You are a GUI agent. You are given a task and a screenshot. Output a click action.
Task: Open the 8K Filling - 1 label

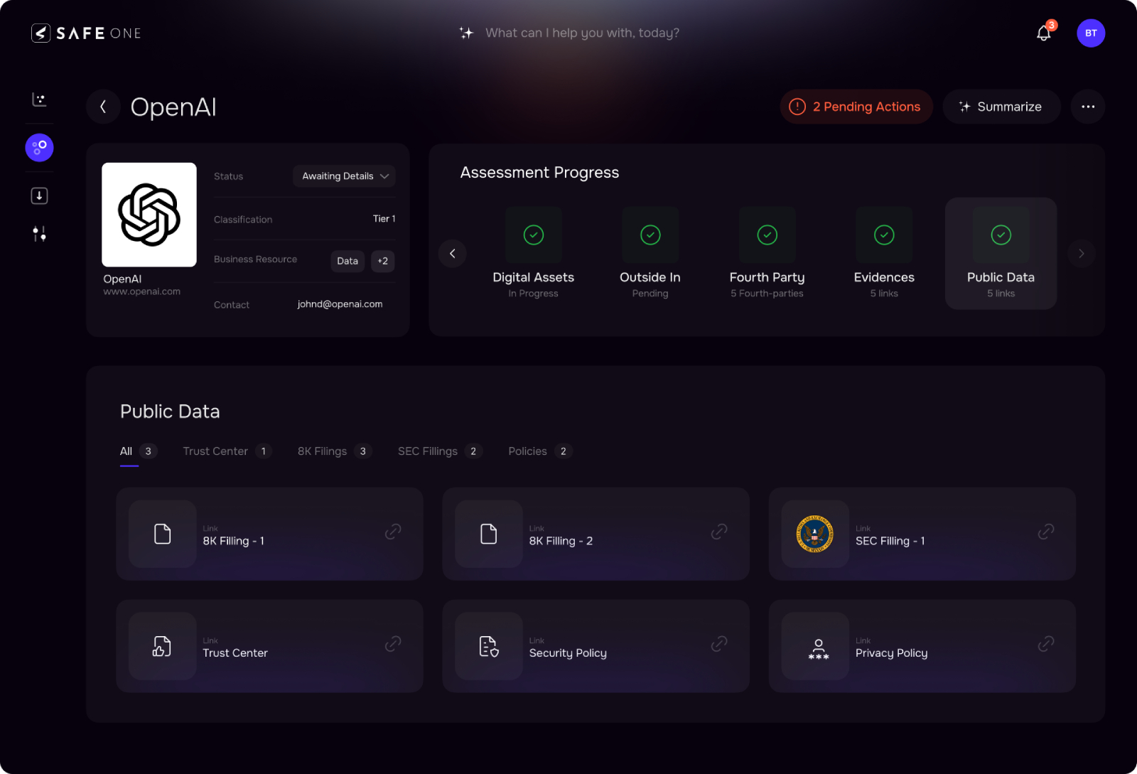point(234,541)
